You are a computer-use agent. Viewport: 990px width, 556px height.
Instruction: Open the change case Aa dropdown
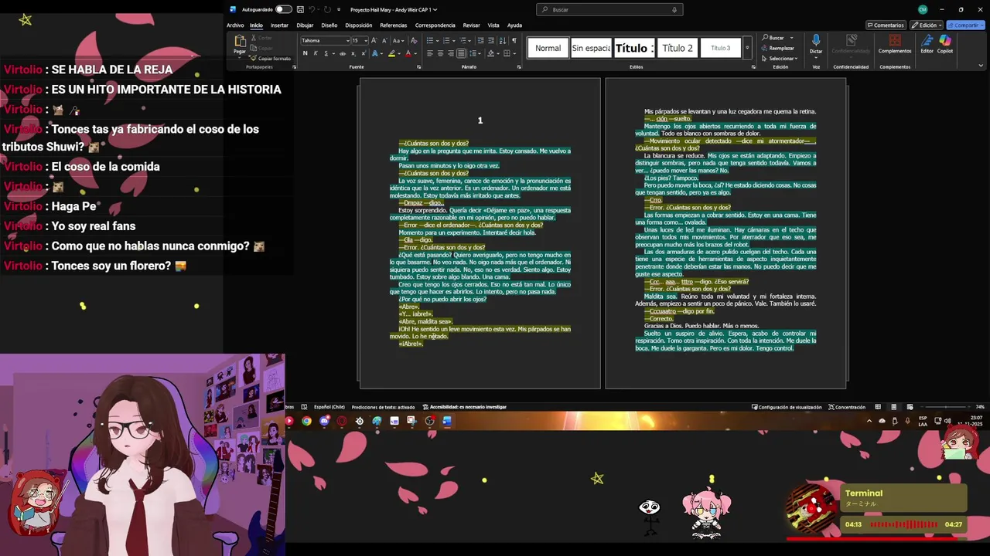tap(398, 40)
